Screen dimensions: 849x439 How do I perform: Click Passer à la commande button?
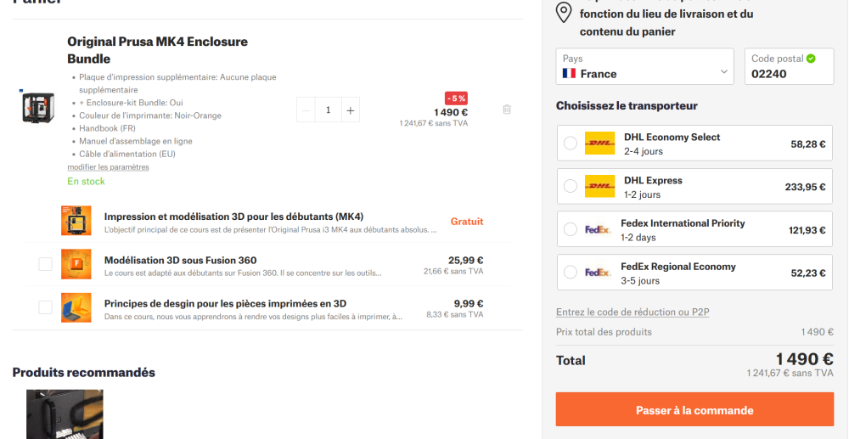(x=694, y=410)
